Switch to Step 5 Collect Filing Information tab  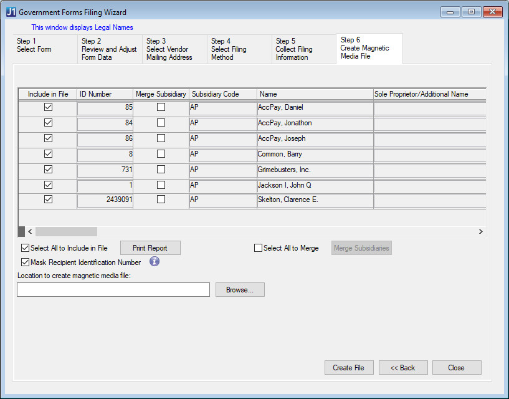[x=304, y=49]
